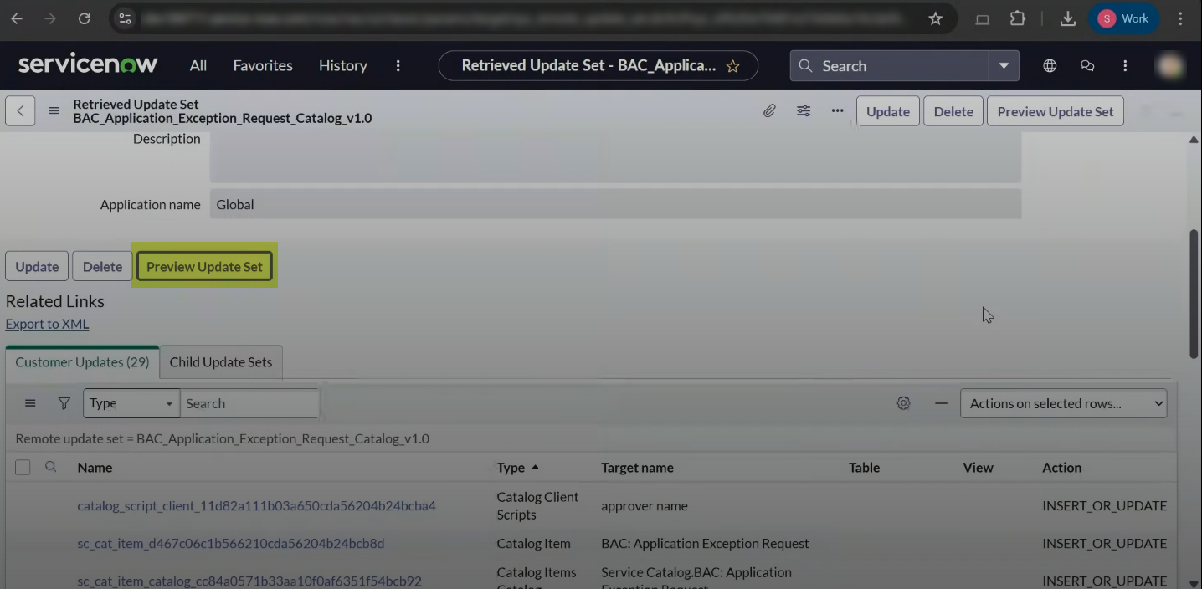Click the Export to XML link
This screenshot has height=589, width=1202.
pos(47,324)
